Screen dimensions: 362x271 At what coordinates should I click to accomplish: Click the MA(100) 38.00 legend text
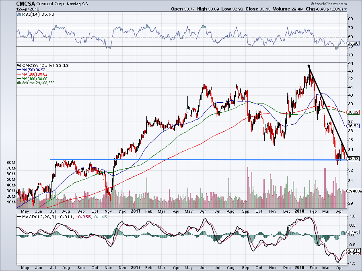35,79
